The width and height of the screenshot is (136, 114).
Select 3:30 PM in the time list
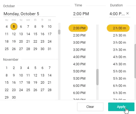(x=79, y=50)
